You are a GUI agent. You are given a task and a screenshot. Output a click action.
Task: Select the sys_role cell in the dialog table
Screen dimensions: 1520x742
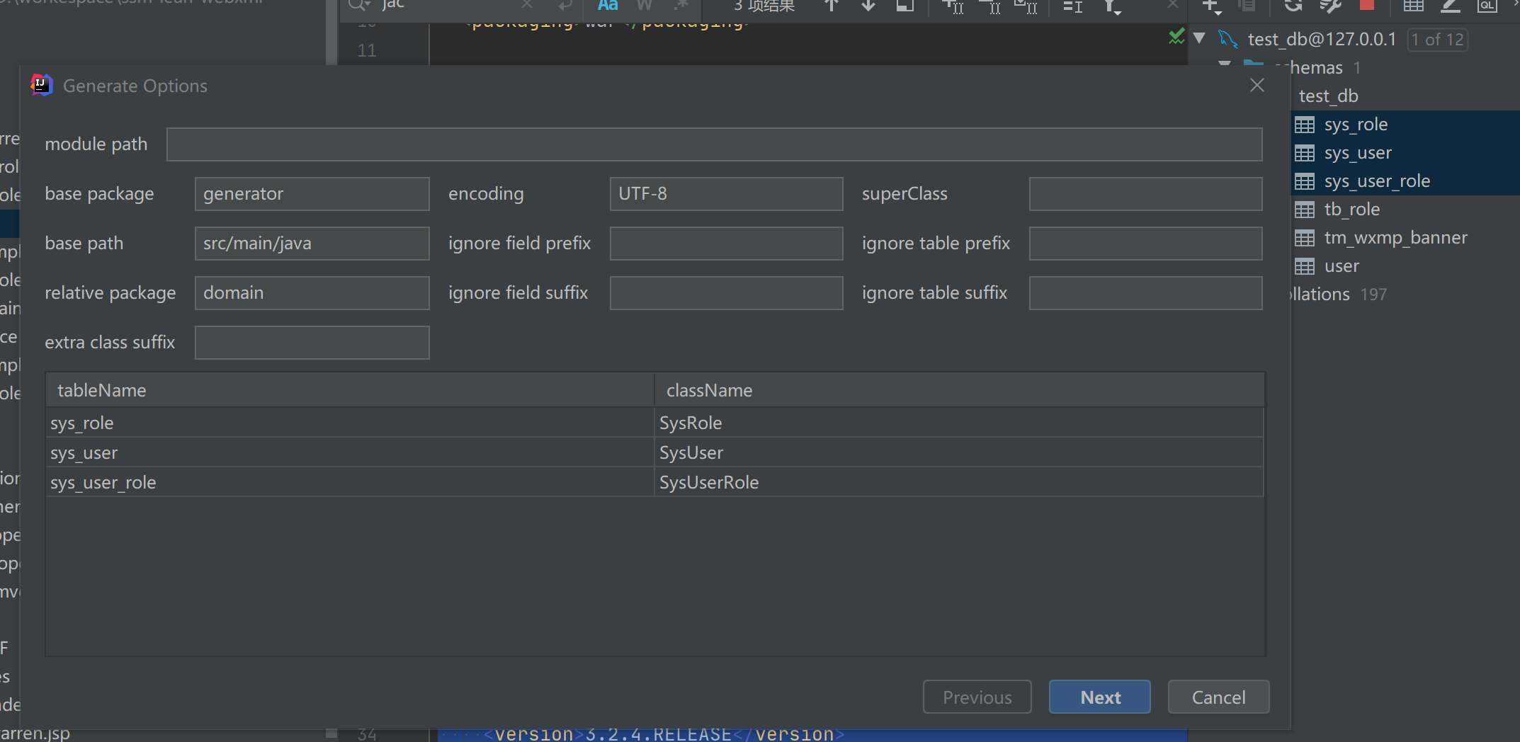350,423
